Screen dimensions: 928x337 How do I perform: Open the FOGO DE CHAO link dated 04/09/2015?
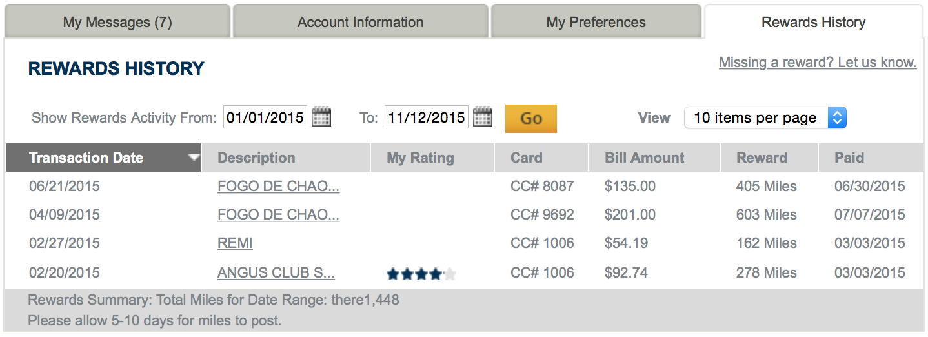point(278,214)
